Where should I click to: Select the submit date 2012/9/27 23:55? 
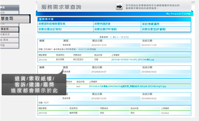point(99,99)
